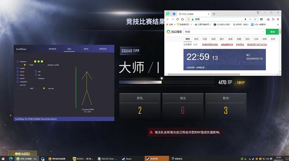Open a new browser tab with plus icon
This screenshot has height=161, width=289.
coord(214,14)
